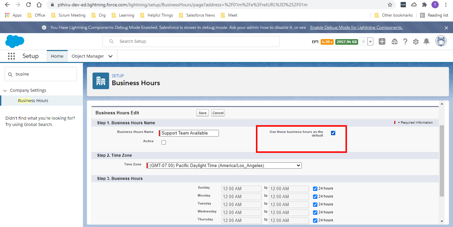Open the Time Zone picklist

coord(224,165)
